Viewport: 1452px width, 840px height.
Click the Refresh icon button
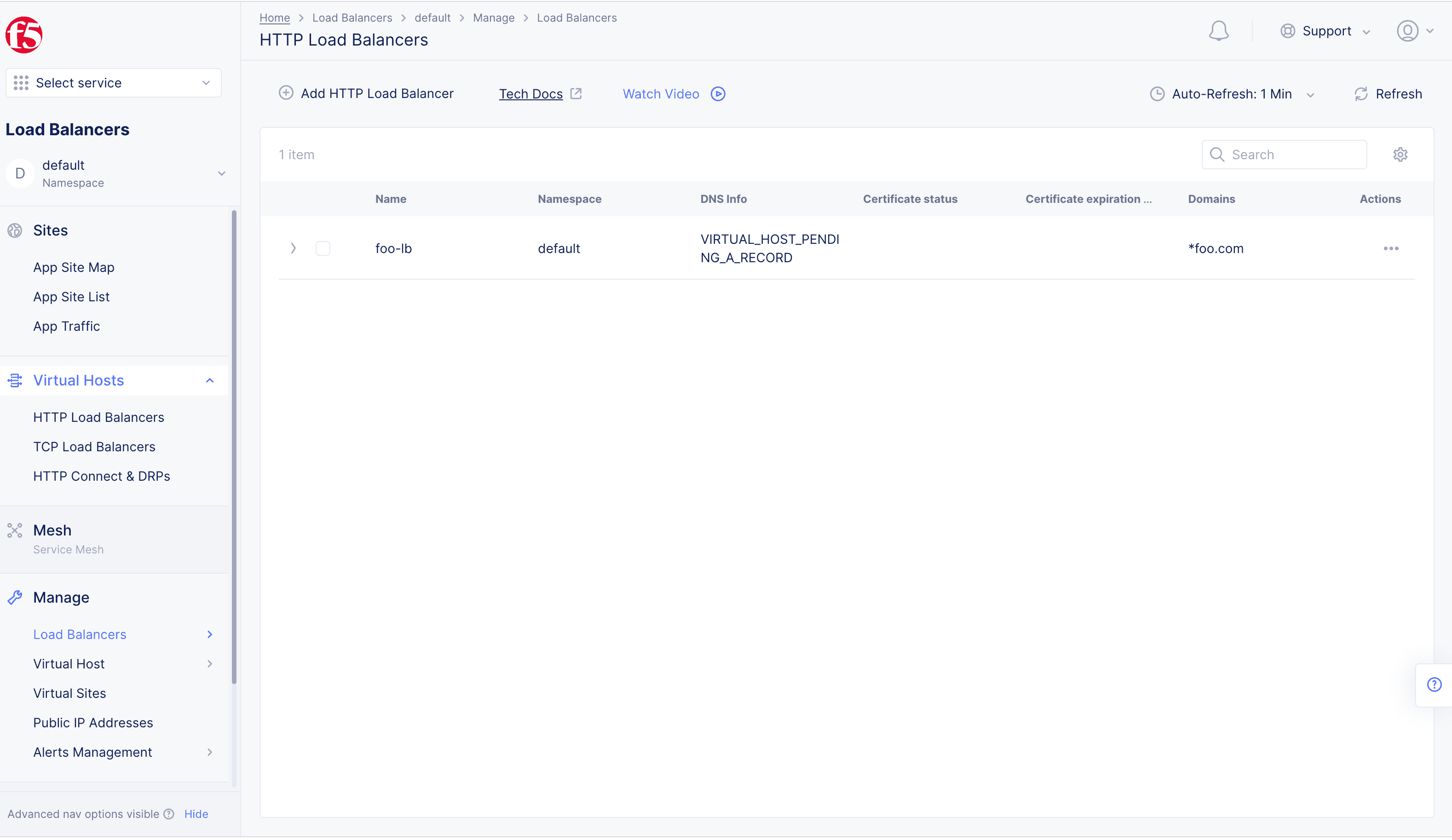coord(1361,94)
